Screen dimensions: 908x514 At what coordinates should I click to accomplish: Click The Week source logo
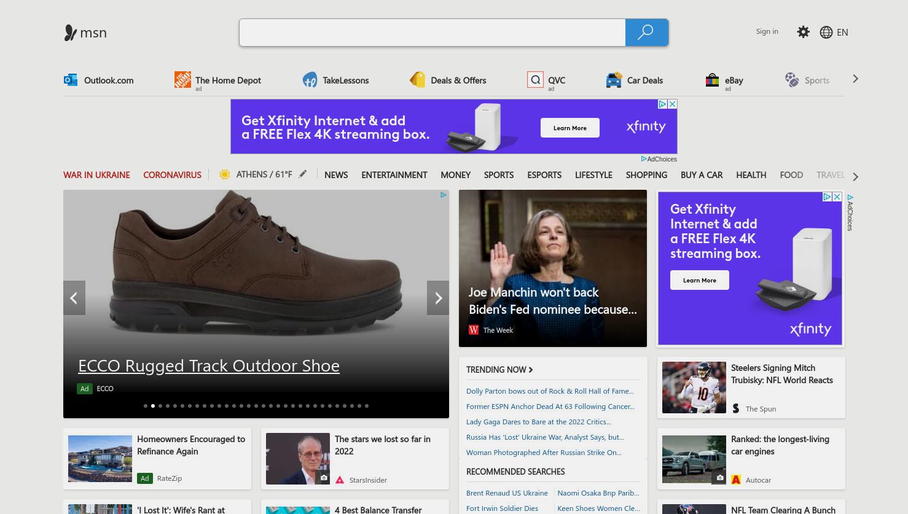[474, 330]
